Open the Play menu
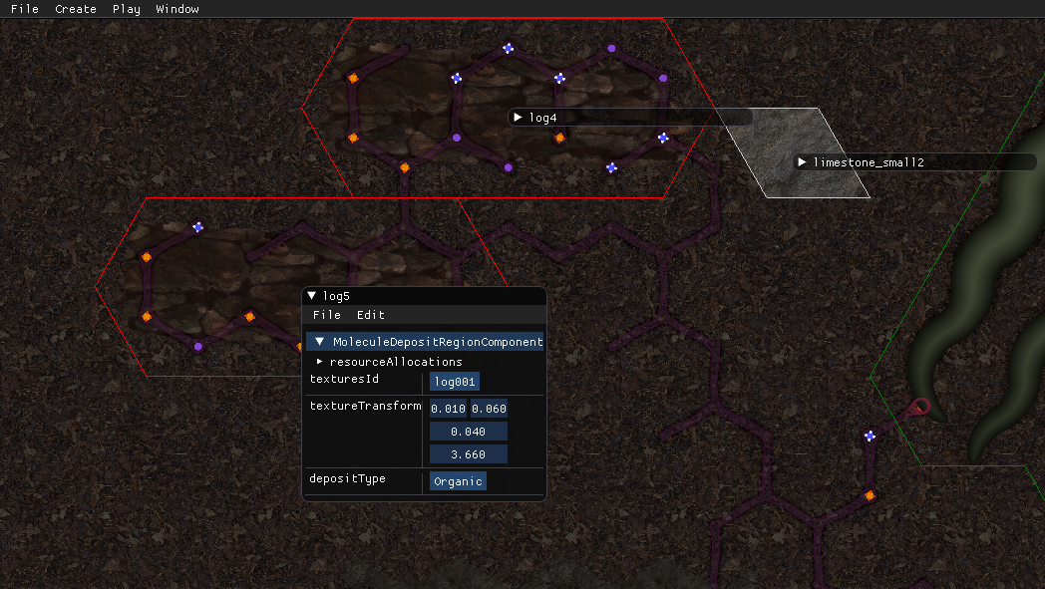Image resolution: width=1045 pixels, height=589 pixels. coord(126,9)
